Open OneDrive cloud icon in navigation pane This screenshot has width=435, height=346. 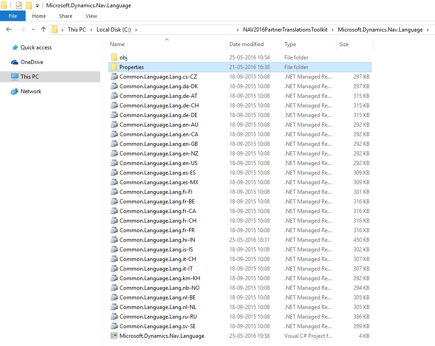(x=15, y=62)
